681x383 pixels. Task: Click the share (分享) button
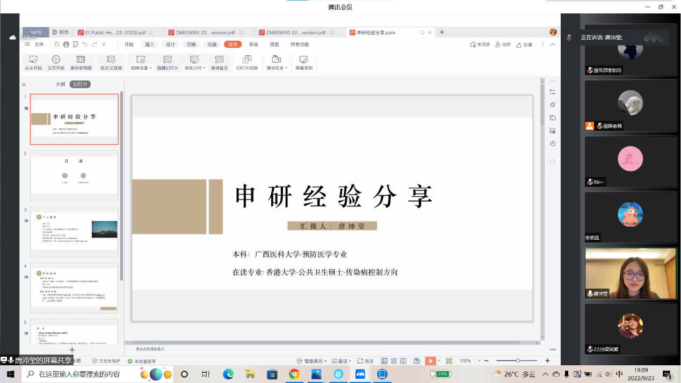pyautogui.click(x=524, y=45)
